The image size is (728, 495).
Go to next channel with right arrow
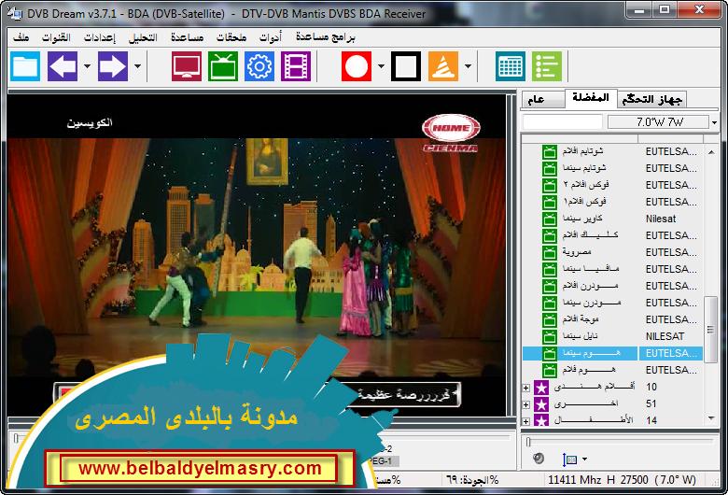tap(113, 66)
